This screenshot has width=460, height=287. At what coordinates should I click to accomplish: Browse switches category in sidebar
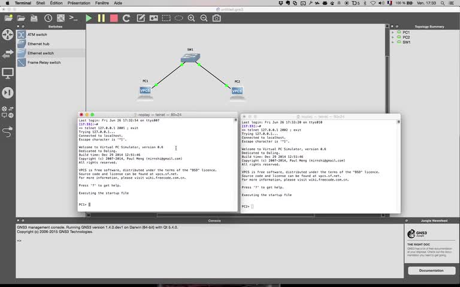8,54
